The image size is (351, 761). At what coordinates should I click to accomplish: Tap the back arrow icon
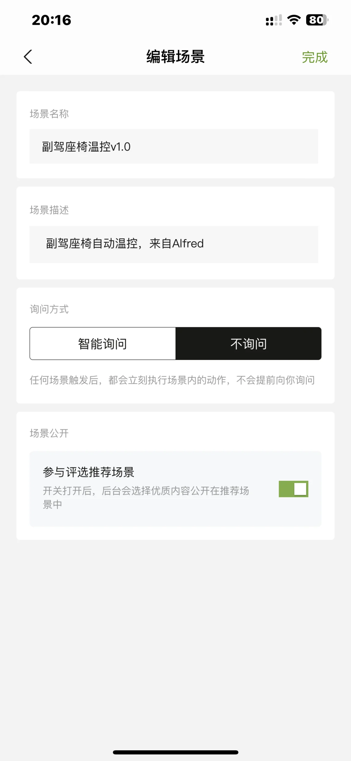point(28,57)
